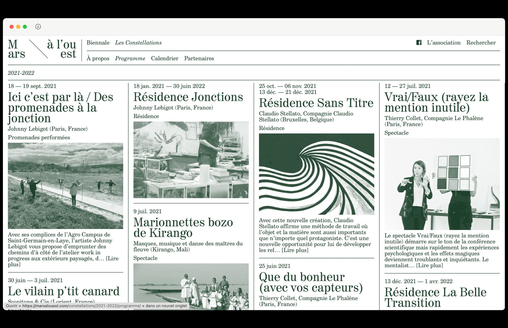This screenshot has height=328, width=508.
Task: Open the "Résidence Jonctions" article
Action: (188, 97)
